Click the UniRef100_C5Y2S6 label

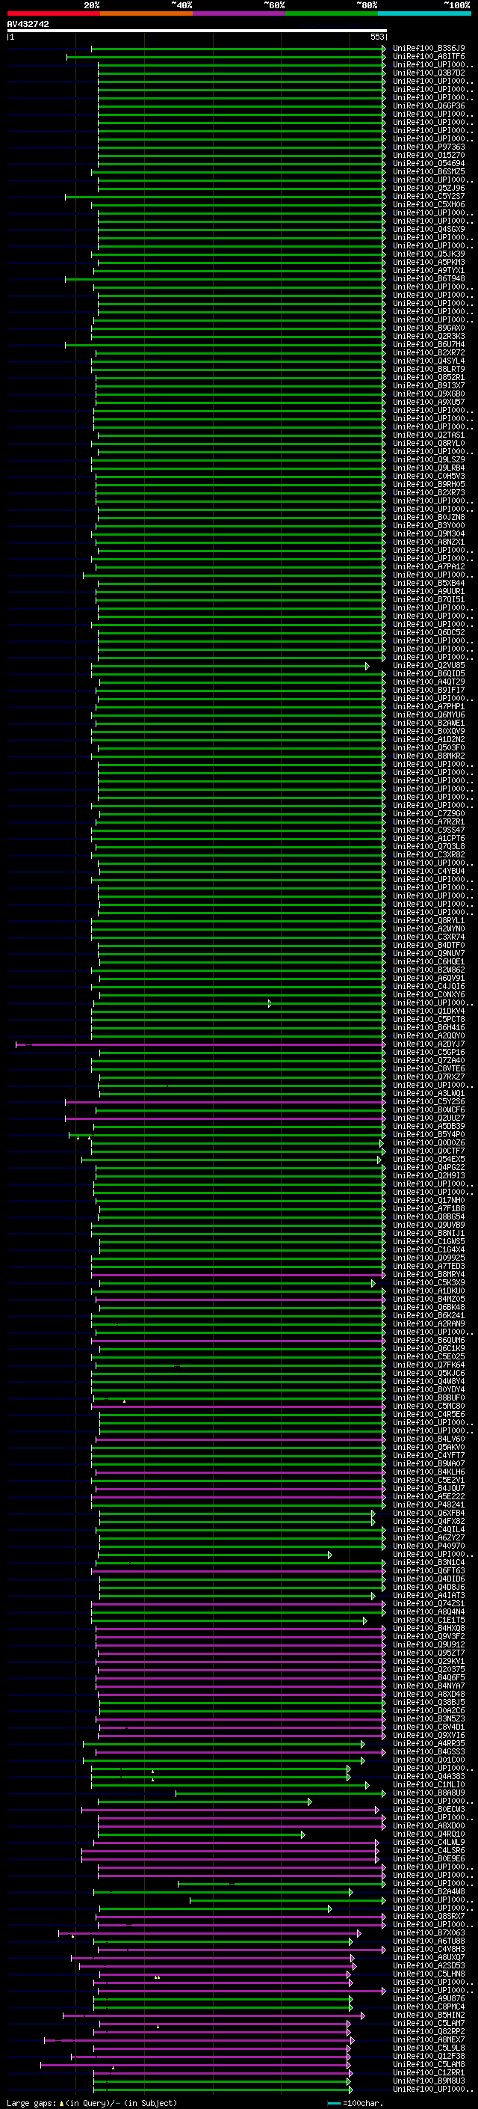pyautogui.click(x=428, y=1102)
